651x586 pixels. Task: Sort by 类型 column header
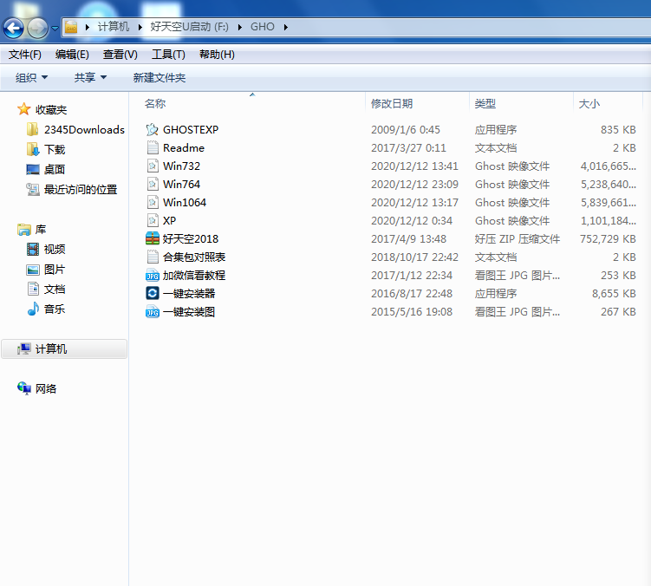click(485, 103)
